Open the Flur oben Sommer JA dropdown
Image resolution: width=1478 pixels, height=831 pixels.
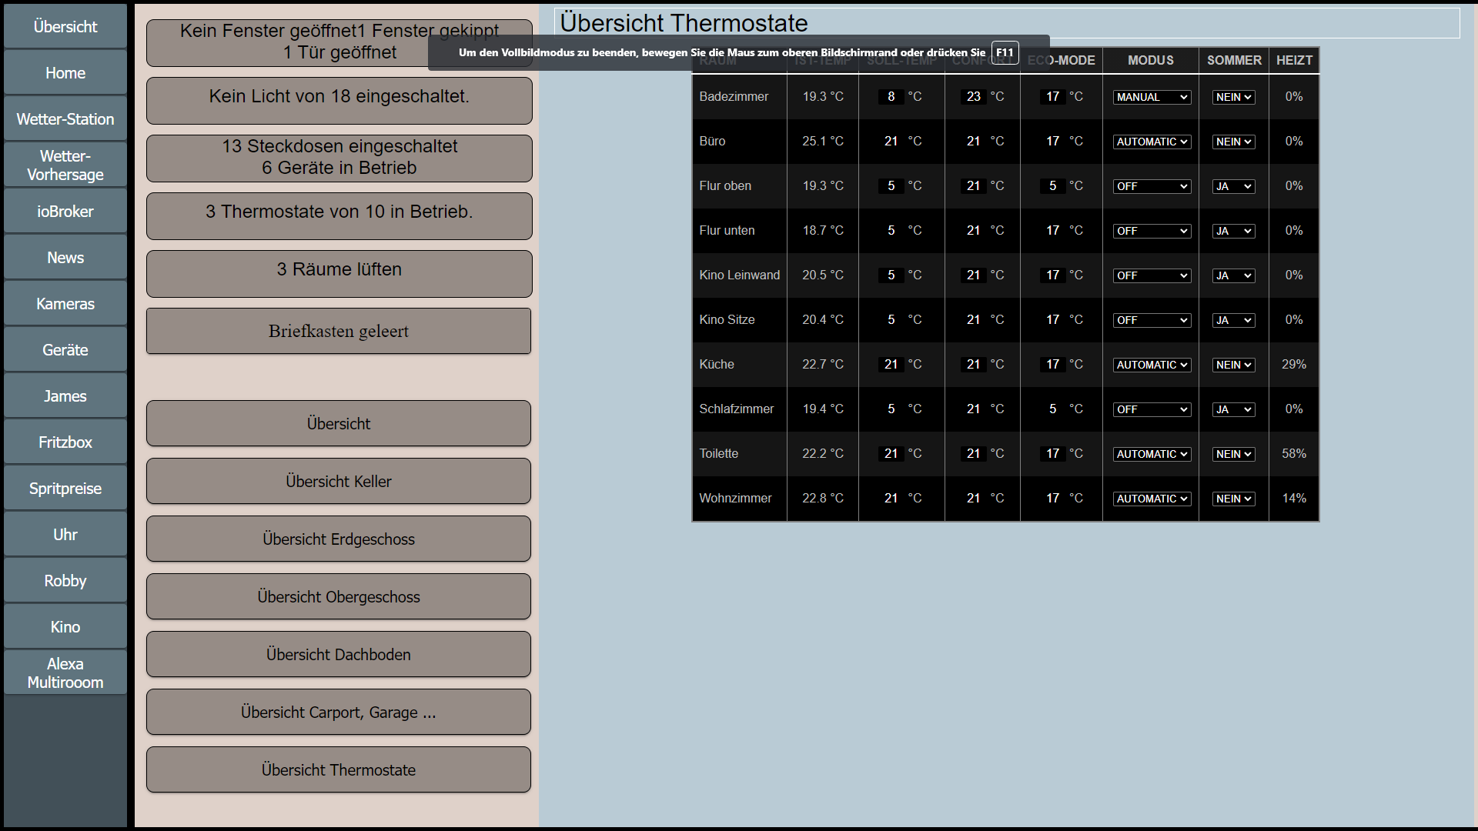click(1233, 186)
